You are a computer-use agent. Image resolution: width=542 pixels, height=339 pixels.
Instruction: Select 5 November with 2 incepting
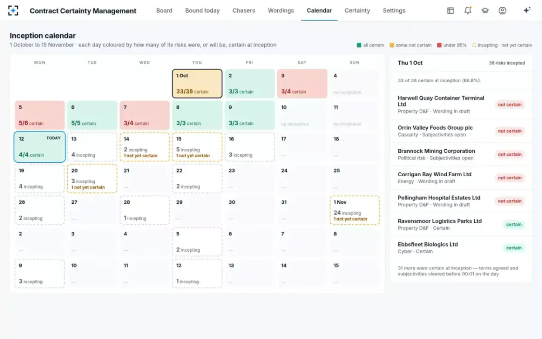coord(197,242)
